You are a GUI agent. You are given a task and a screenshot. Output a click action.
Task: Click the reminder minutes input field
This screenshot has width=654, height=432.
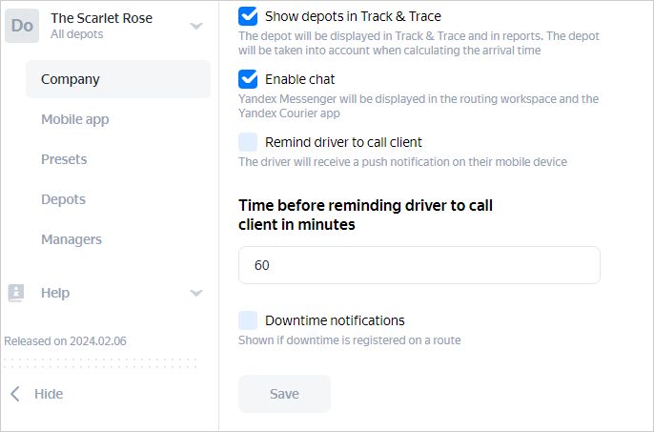point(419,265)
